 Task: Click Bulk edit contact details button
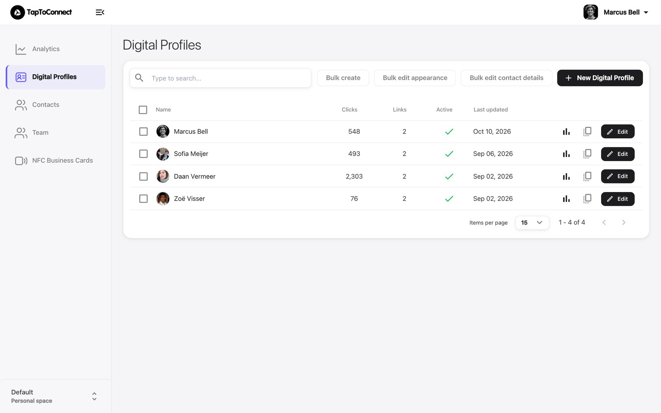(x=506, y=78)
